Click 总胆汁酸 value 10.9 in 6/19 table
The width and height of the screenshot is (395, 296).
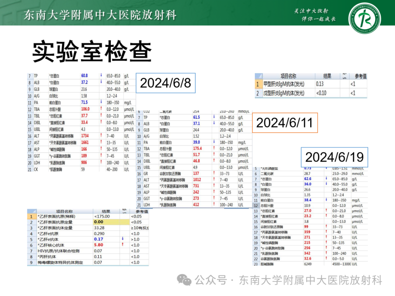(307, 205)
